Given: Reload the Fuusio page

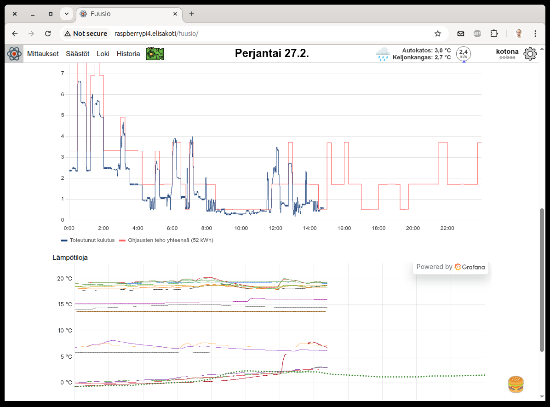Looking at the screenshot, I should pyautogui.click(x=48, y=34).
